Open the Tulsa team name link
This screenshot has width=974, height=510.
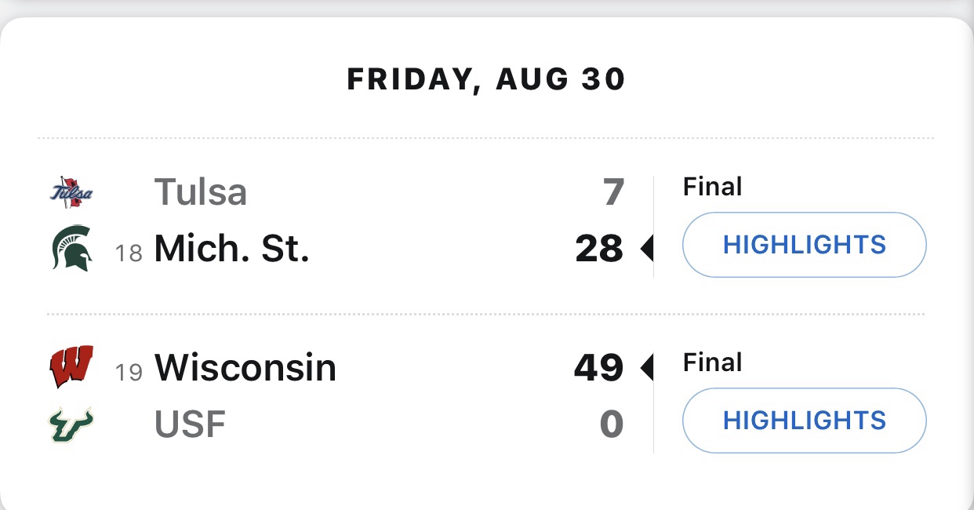200,192
